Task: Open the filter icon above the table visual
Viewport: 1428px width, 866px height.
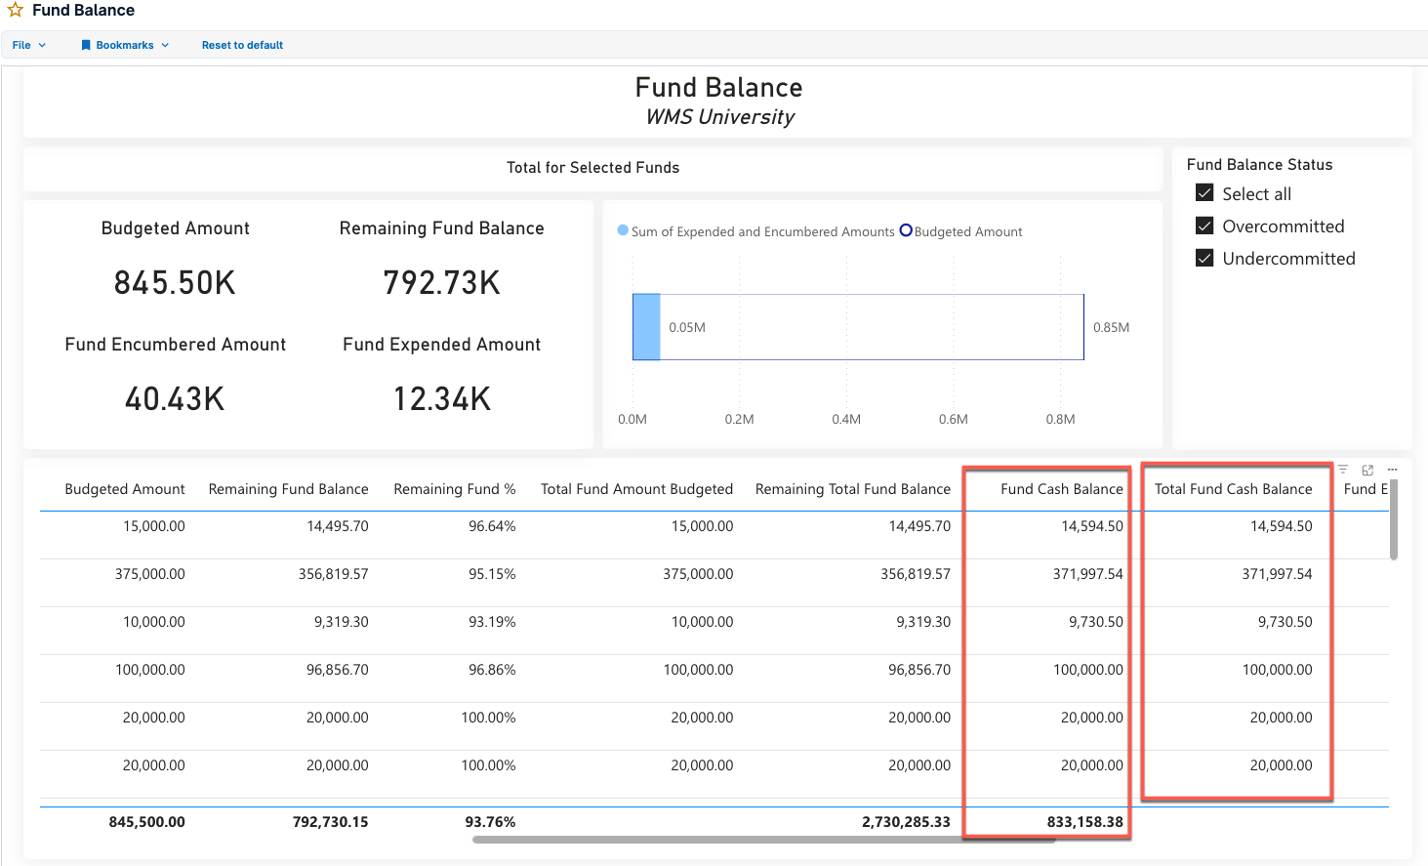Action: [1342, 469]
